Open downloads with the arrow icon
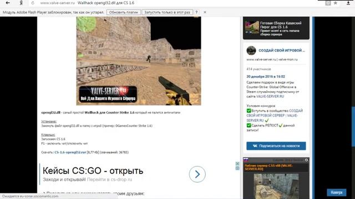The height and width of the screenshot is (199, 355). (x=348, y=3)
